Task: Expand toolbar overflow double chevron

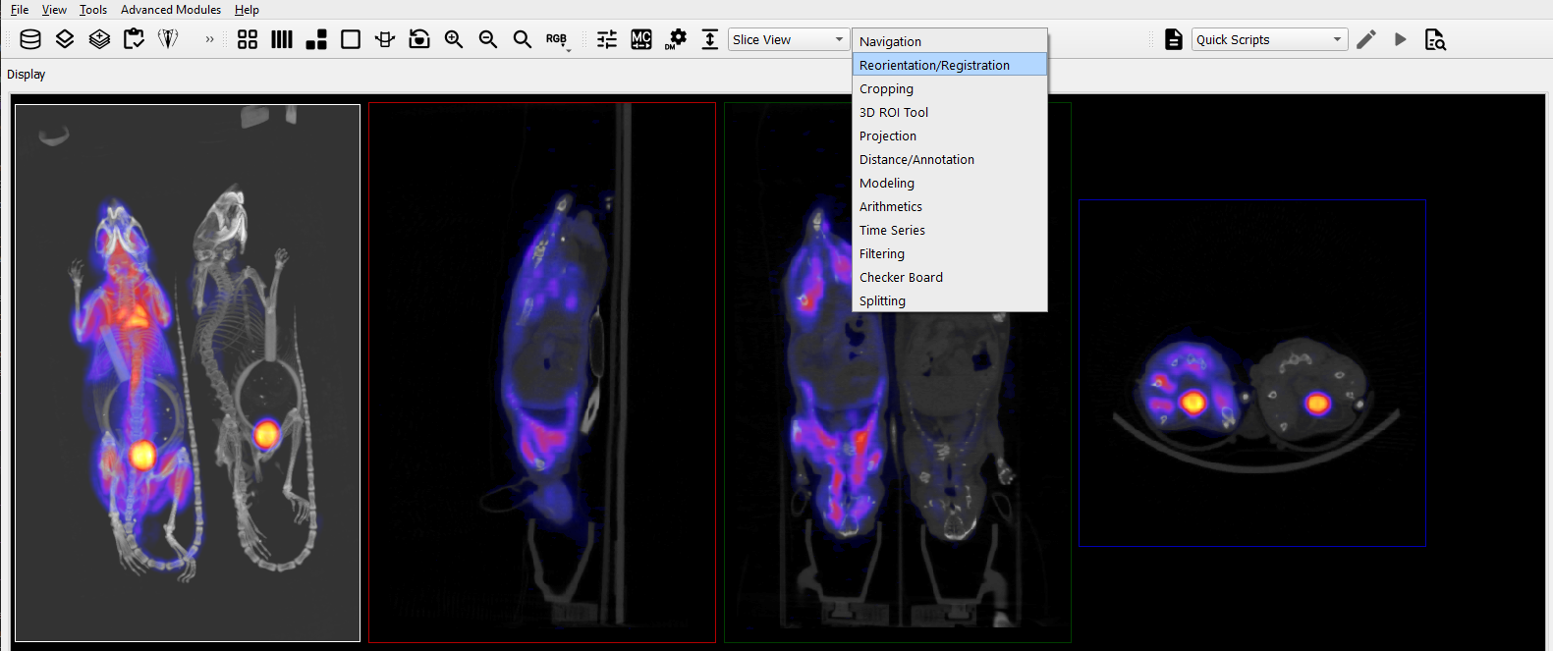Action: [x=209, y=39]
